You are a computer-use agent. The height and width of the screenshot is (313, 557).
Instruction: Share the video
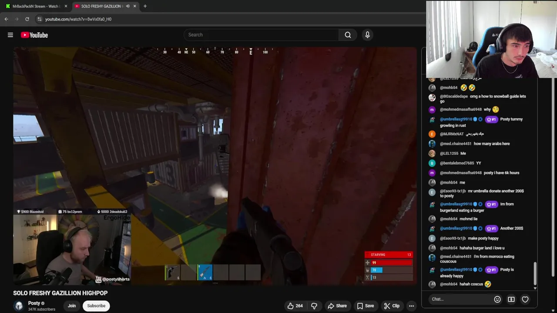pyautogui.click(x=337, y=306)
